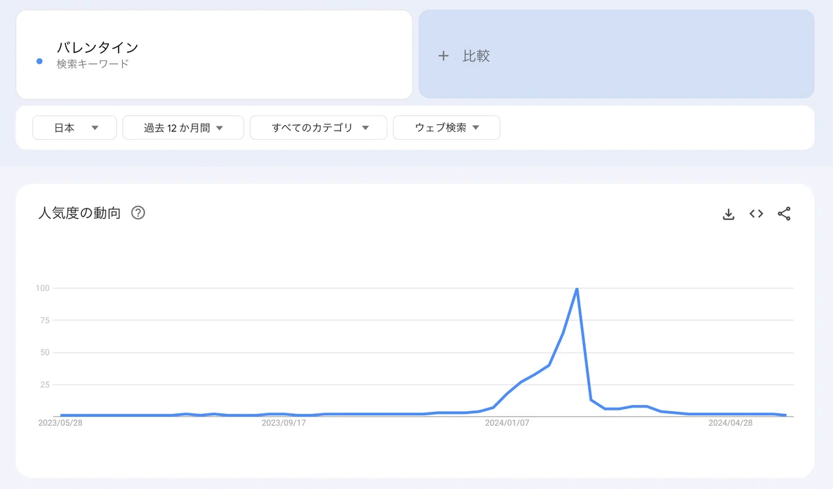Viewport: 833px width, 489px height.
Task: Click the chart peak at 100
Action: 577,288
